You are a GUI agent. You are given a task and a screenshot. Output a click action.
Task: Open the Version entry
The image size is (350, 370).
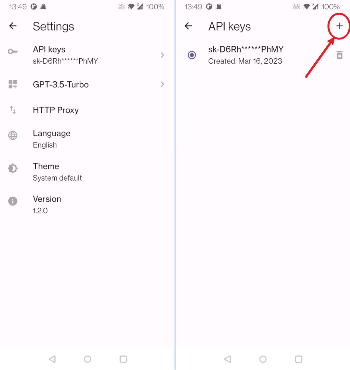[x=87, y=204]
